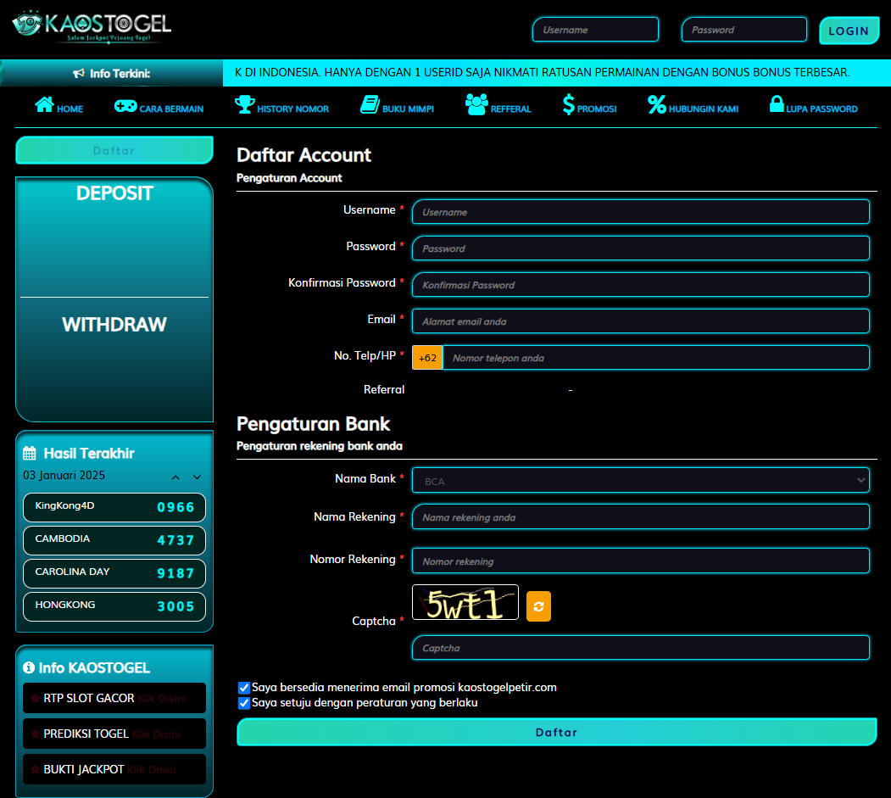
Task: Open the BUKU MIMPI menu item
Action: click(398, 105)
